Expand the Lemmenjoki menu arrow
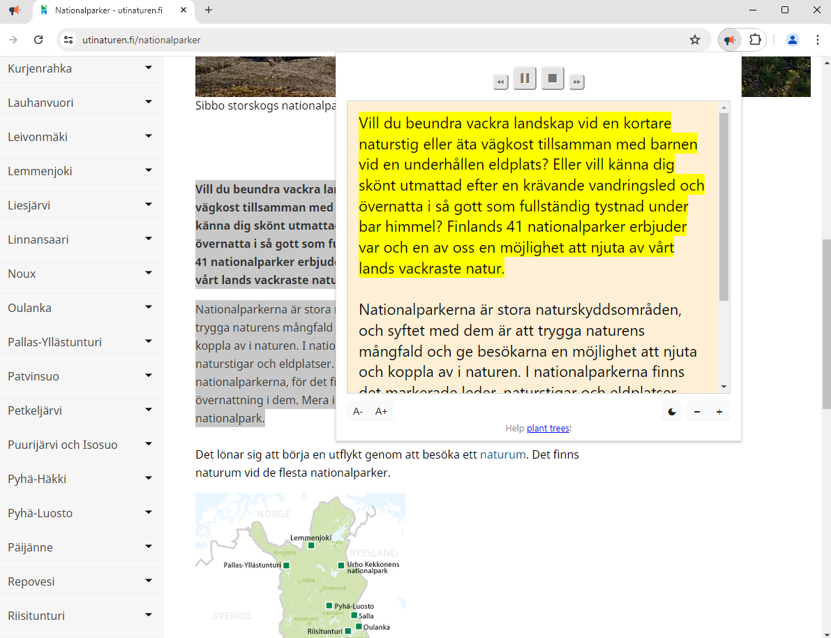Screen dimensions: 831x638 click(x=149, y=170)
